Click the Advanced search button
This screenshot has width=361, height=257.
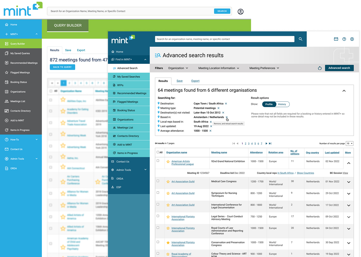(x=339, y=68)
